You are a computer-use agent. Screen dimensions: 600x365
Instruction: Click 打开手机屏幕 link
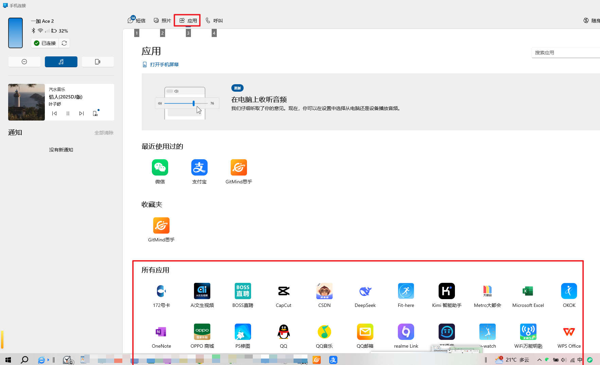pyautogui.click(x=161, y=65)
